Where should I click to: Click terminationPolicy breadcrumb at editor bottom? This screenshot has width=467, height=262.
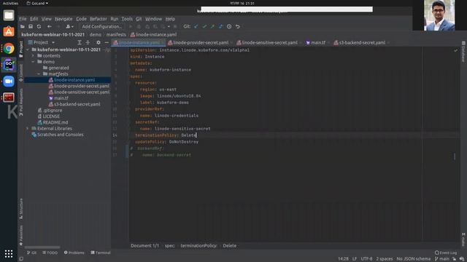(x=199, y=246)
